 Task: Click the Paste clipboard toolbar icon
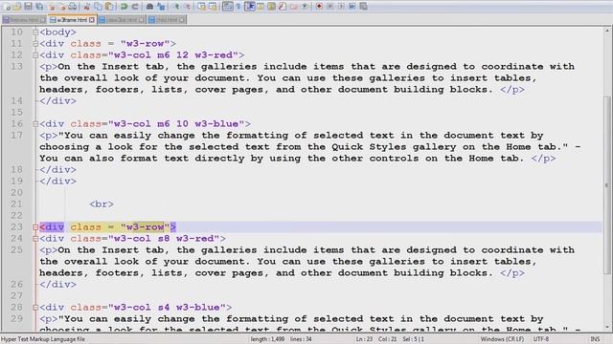109,7
